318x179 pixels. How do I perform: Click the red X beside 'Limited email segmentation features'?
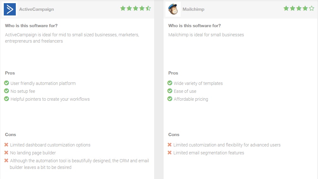(x=170, y=152)
